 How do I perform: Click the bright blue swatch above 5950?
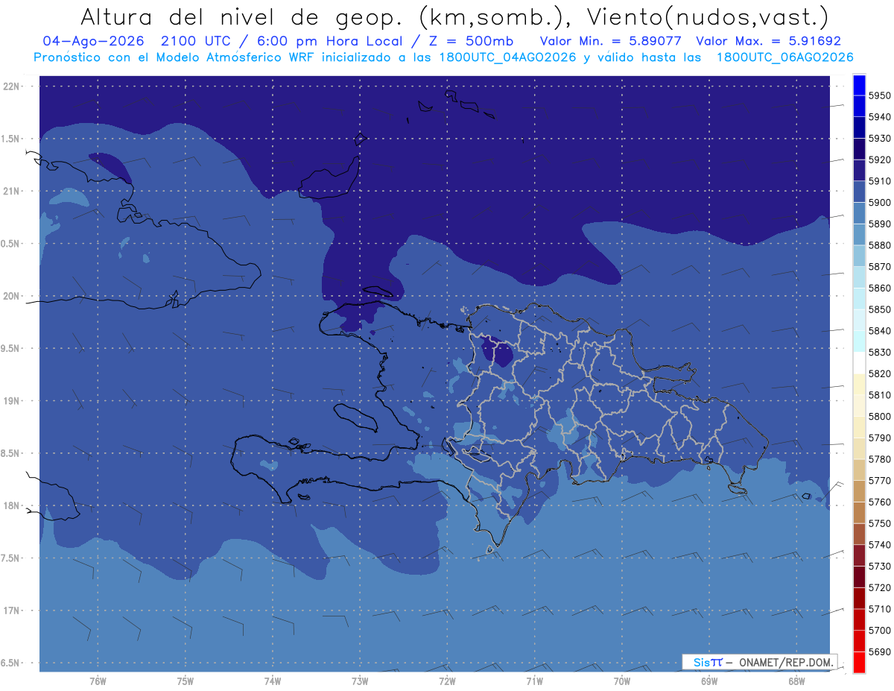pyautogui.click(x=859, y=85)
